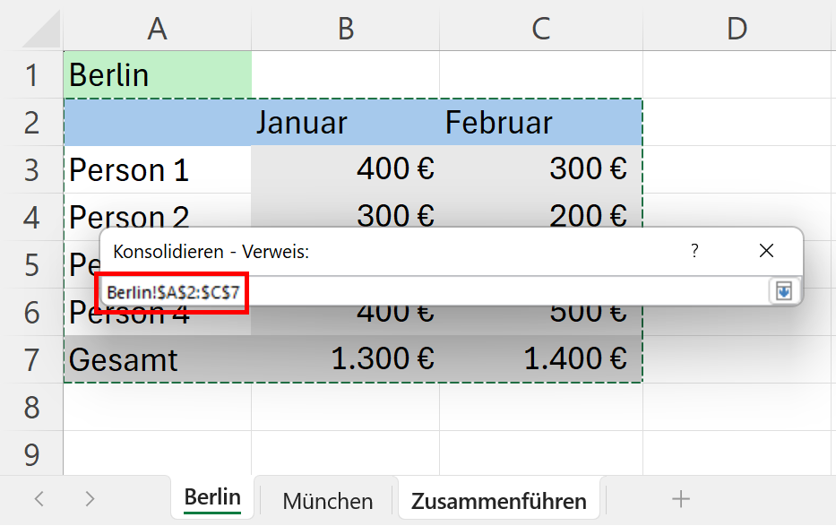Viewport: 836px width, 526px height.
Task: Select the 1.400 € total cell
Action: 540,359
